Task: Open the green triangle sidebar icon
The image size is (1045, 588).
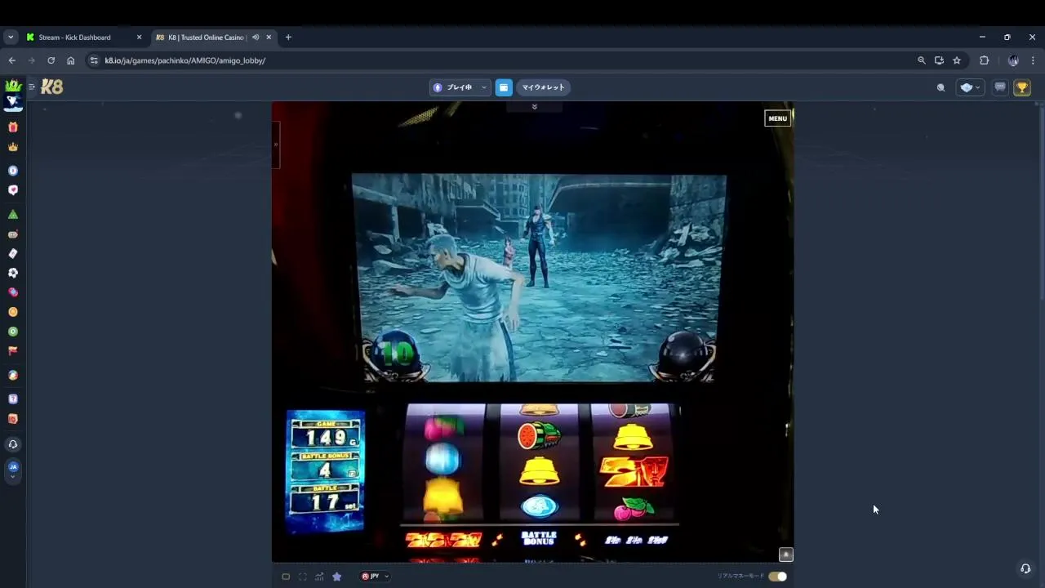Action: (13, 214)
